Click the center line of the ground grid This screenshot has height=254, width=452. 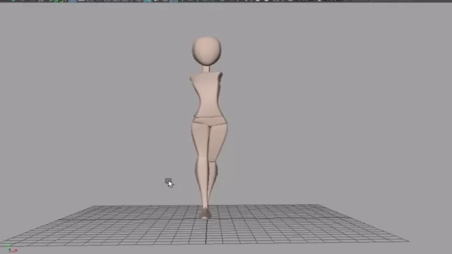coord(206,231)
